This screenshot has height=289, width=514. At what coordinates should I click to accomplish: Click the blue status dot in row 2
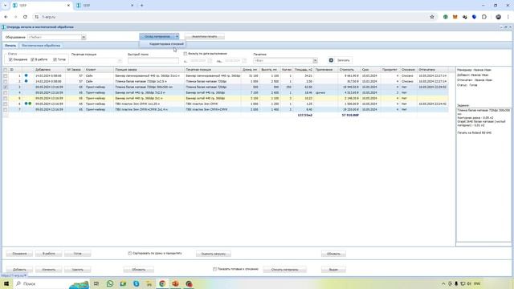click(26, 81)
